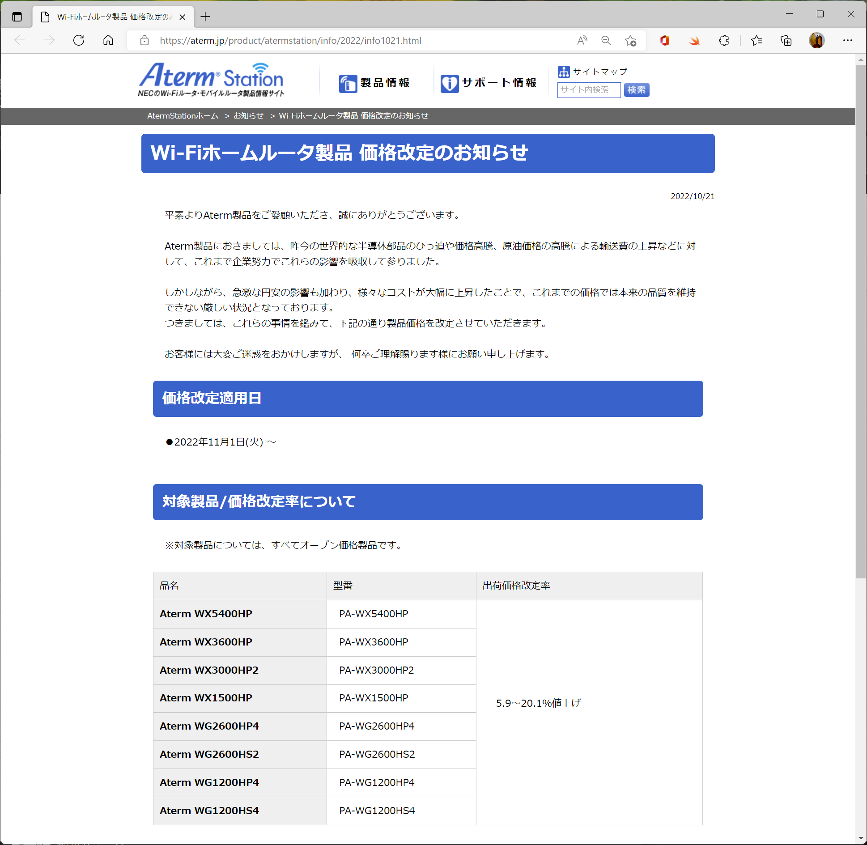867x845 pixels.
Task: Click the サイトマップ link
Action: click(592, 72)
